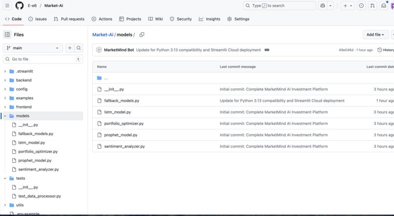394x216 pixels.
Task: Select __init__.py under tests folder
Action: (28, 187)
